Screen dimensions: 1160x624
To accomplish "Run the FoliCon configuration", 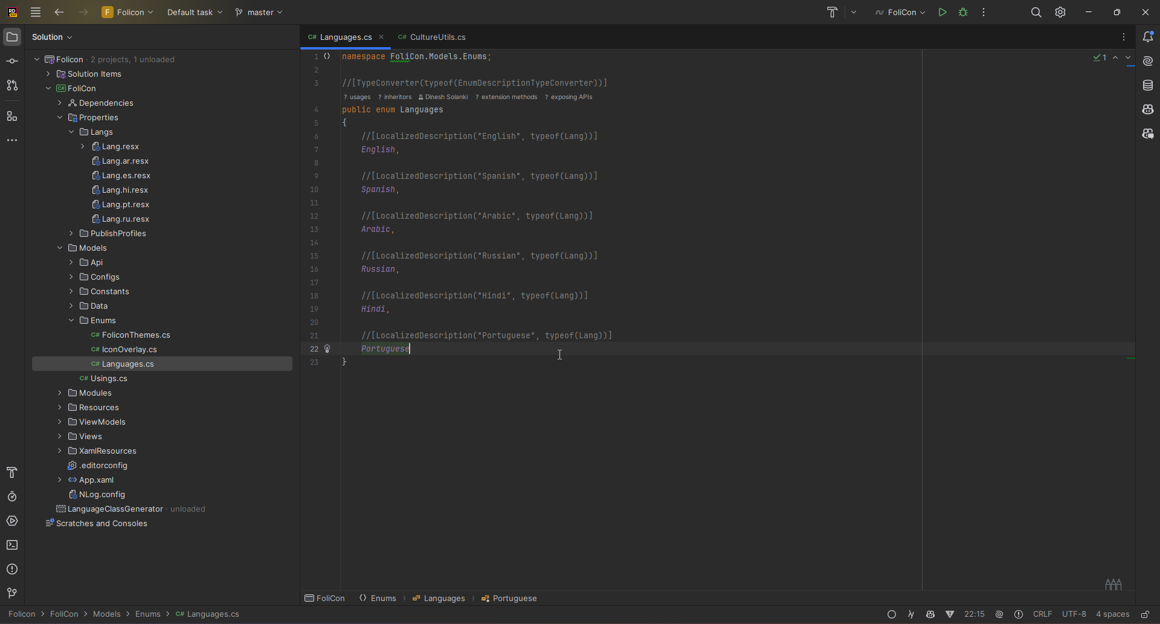I will pyautogui.click(x=942, y=12).
